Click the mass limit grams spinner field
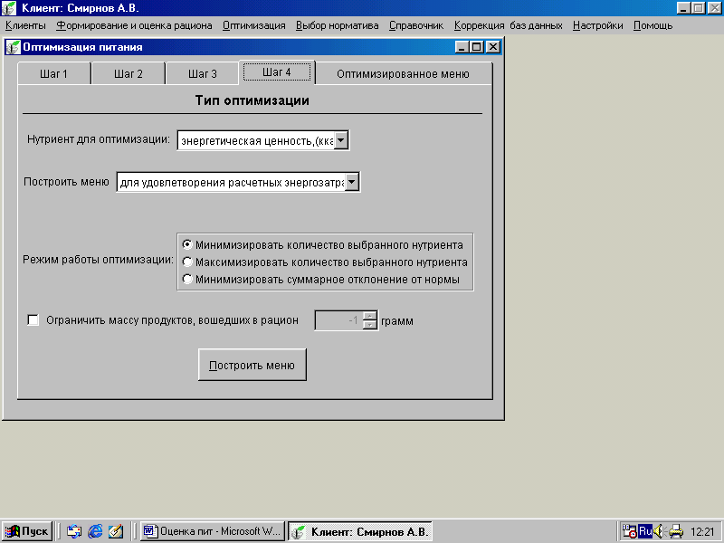 coord(338,320)
